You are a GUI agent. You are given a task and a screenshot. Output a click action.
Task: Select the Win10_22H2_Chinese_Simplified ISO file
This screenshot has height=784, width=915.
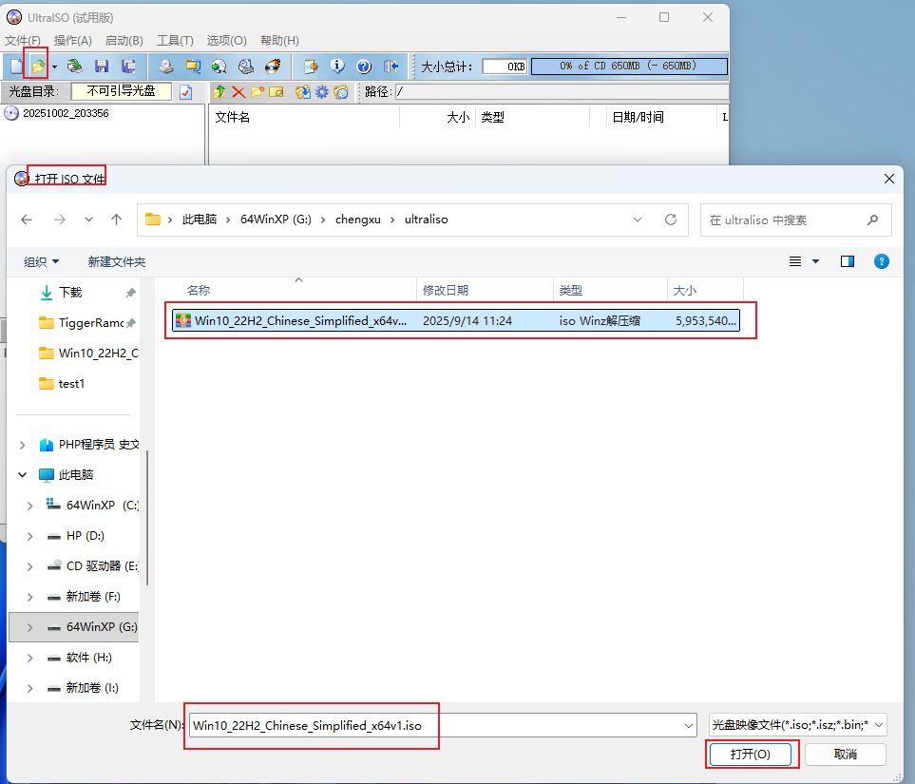[x=301, y=321]
